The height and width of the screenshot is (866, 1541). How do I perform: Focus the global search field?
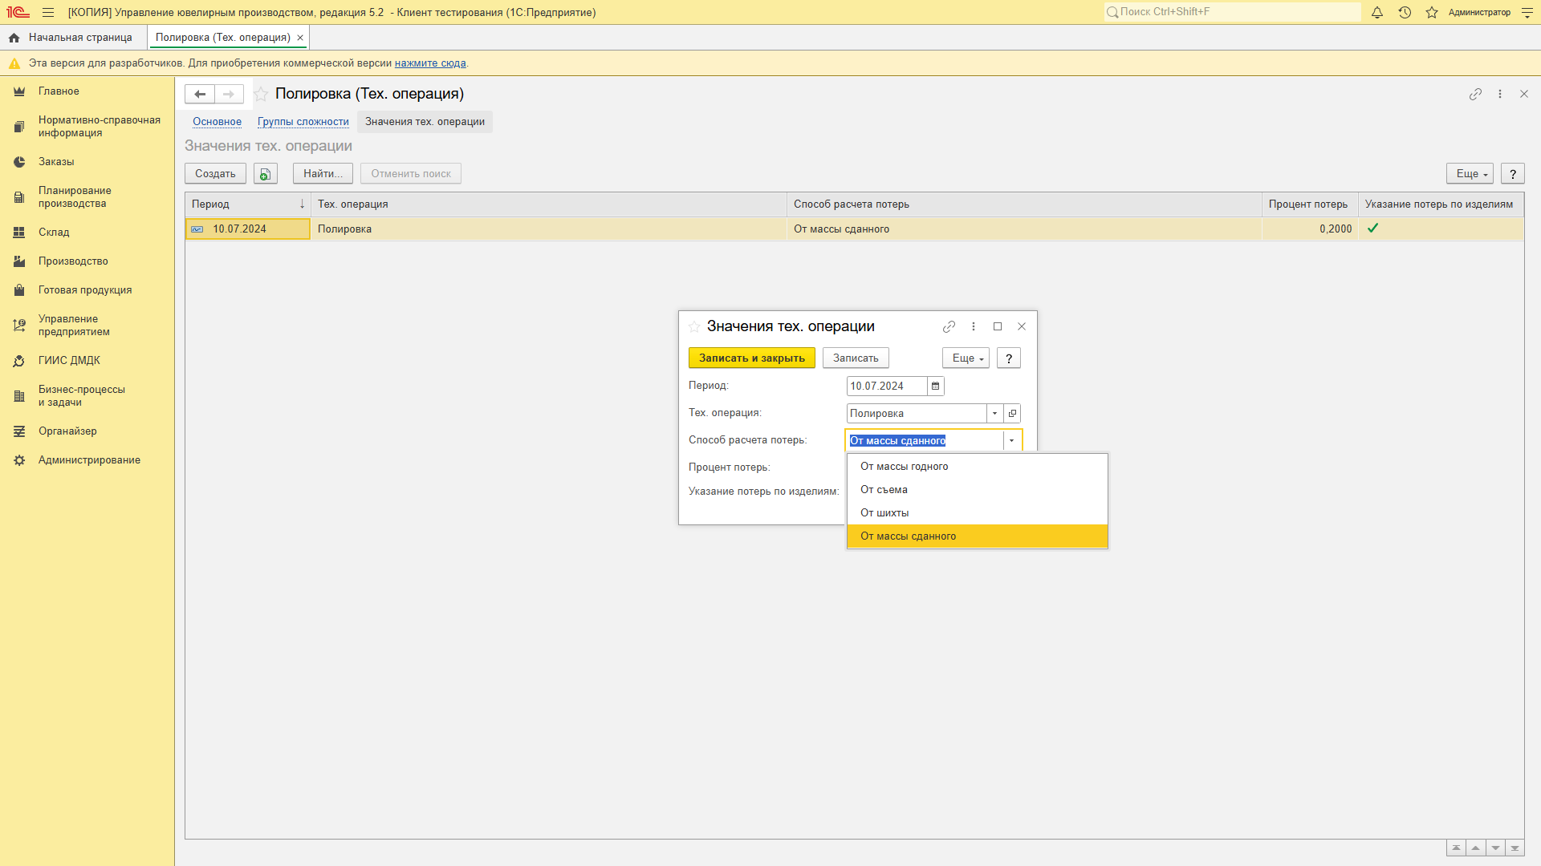[1233, 12]
